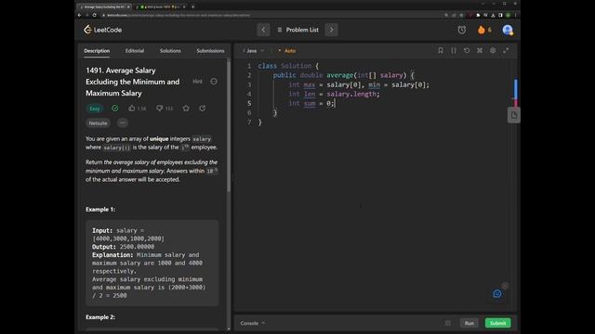
Task: Place cursor after 'int sum = 0;'
Action: point(335,103)
